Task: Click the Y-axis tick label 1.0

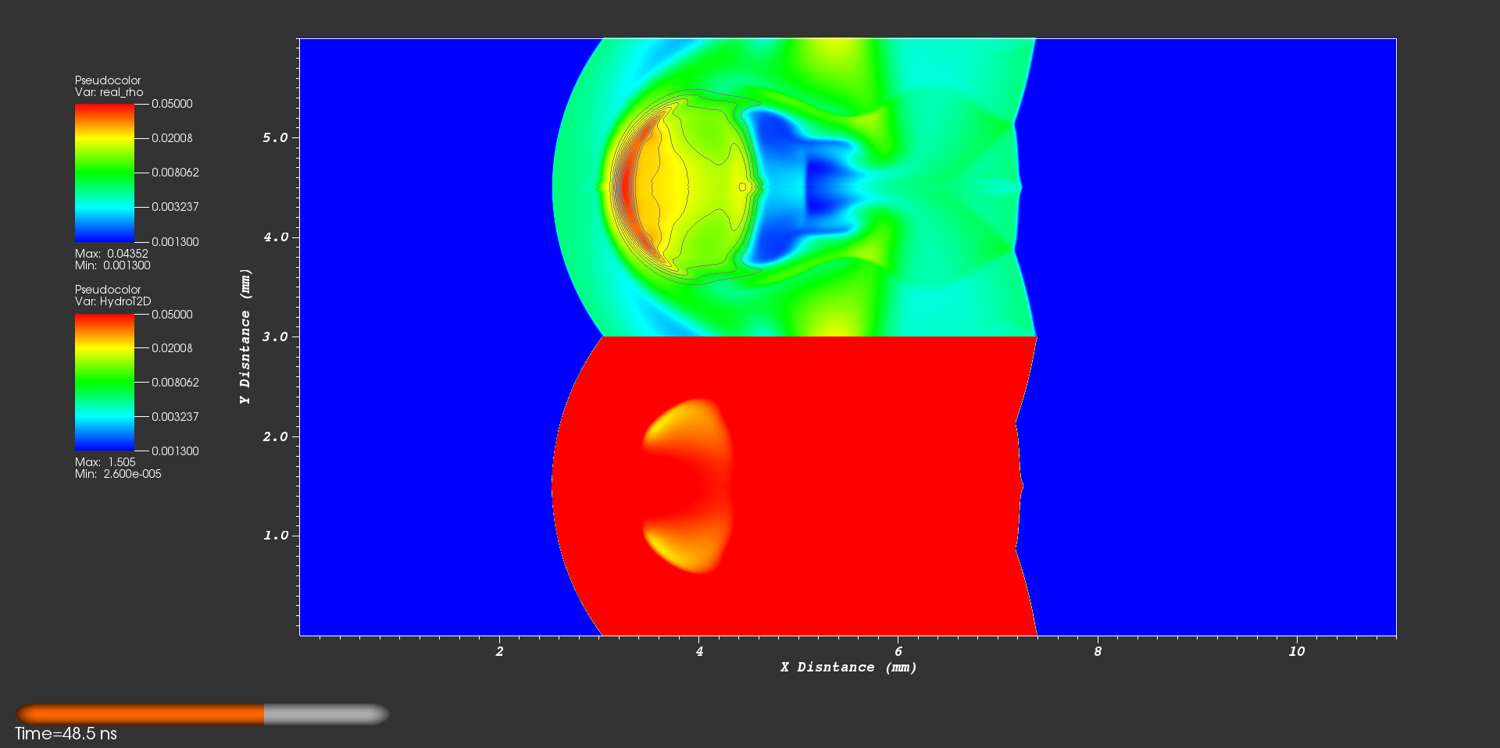Action: (x=275, y=536)
